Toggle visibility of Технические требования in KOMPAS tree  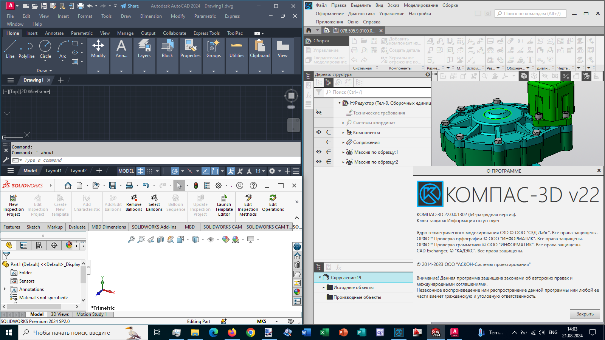[x=319, y=113]
